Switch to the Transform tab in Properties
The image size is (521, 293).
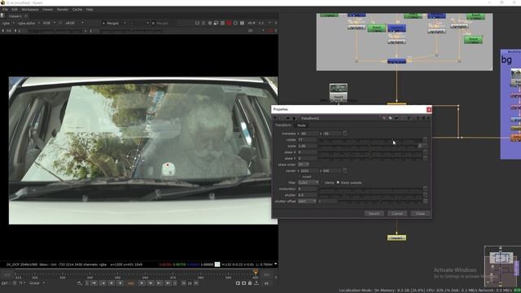tap(283, 125)
